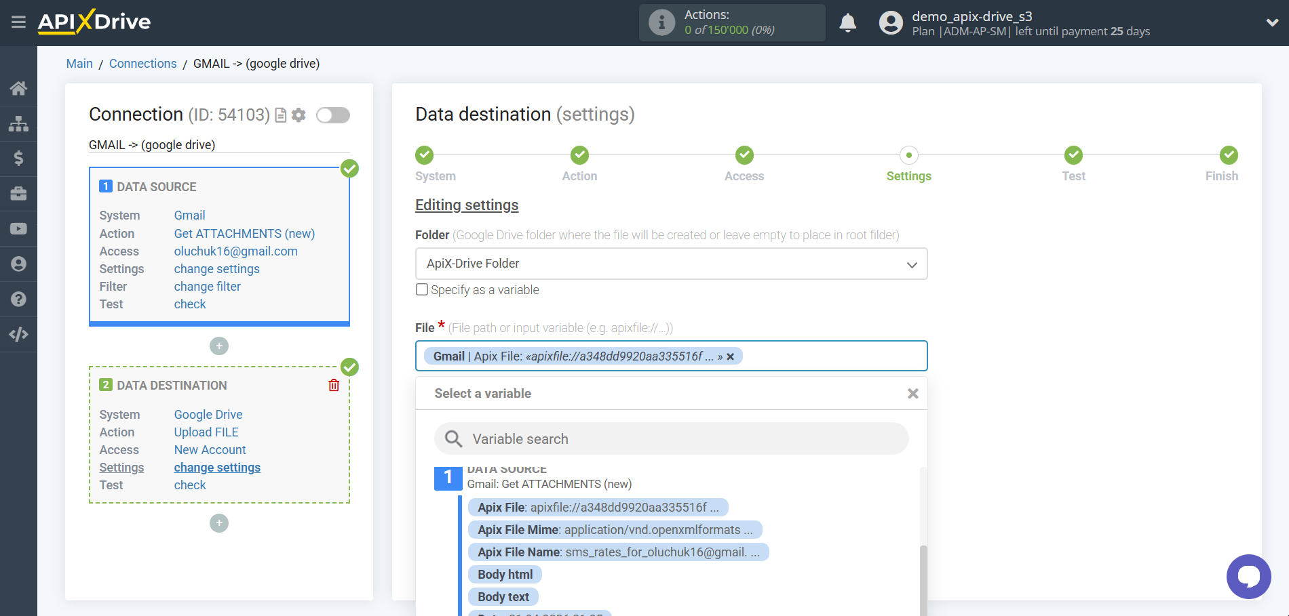Open the Google Drive system link

pos(208,415)
